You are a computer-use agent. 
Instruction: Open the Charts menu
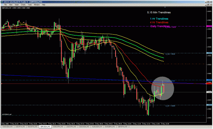[x=23, y=5]
